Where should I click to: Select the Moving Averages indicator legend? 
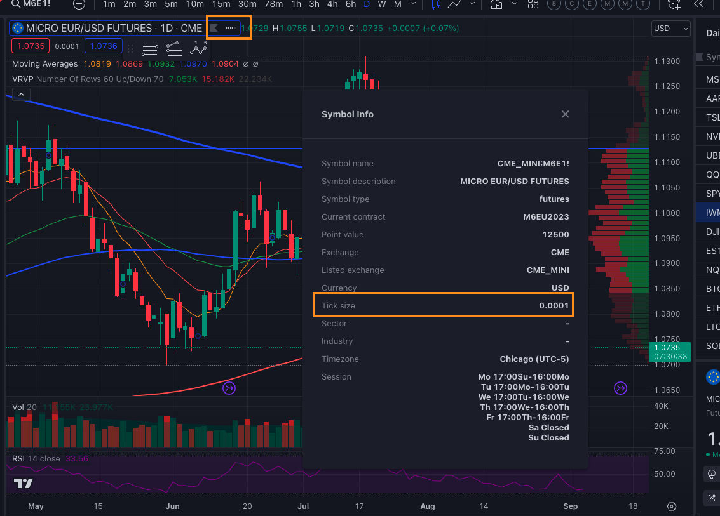tap(44, 64)
